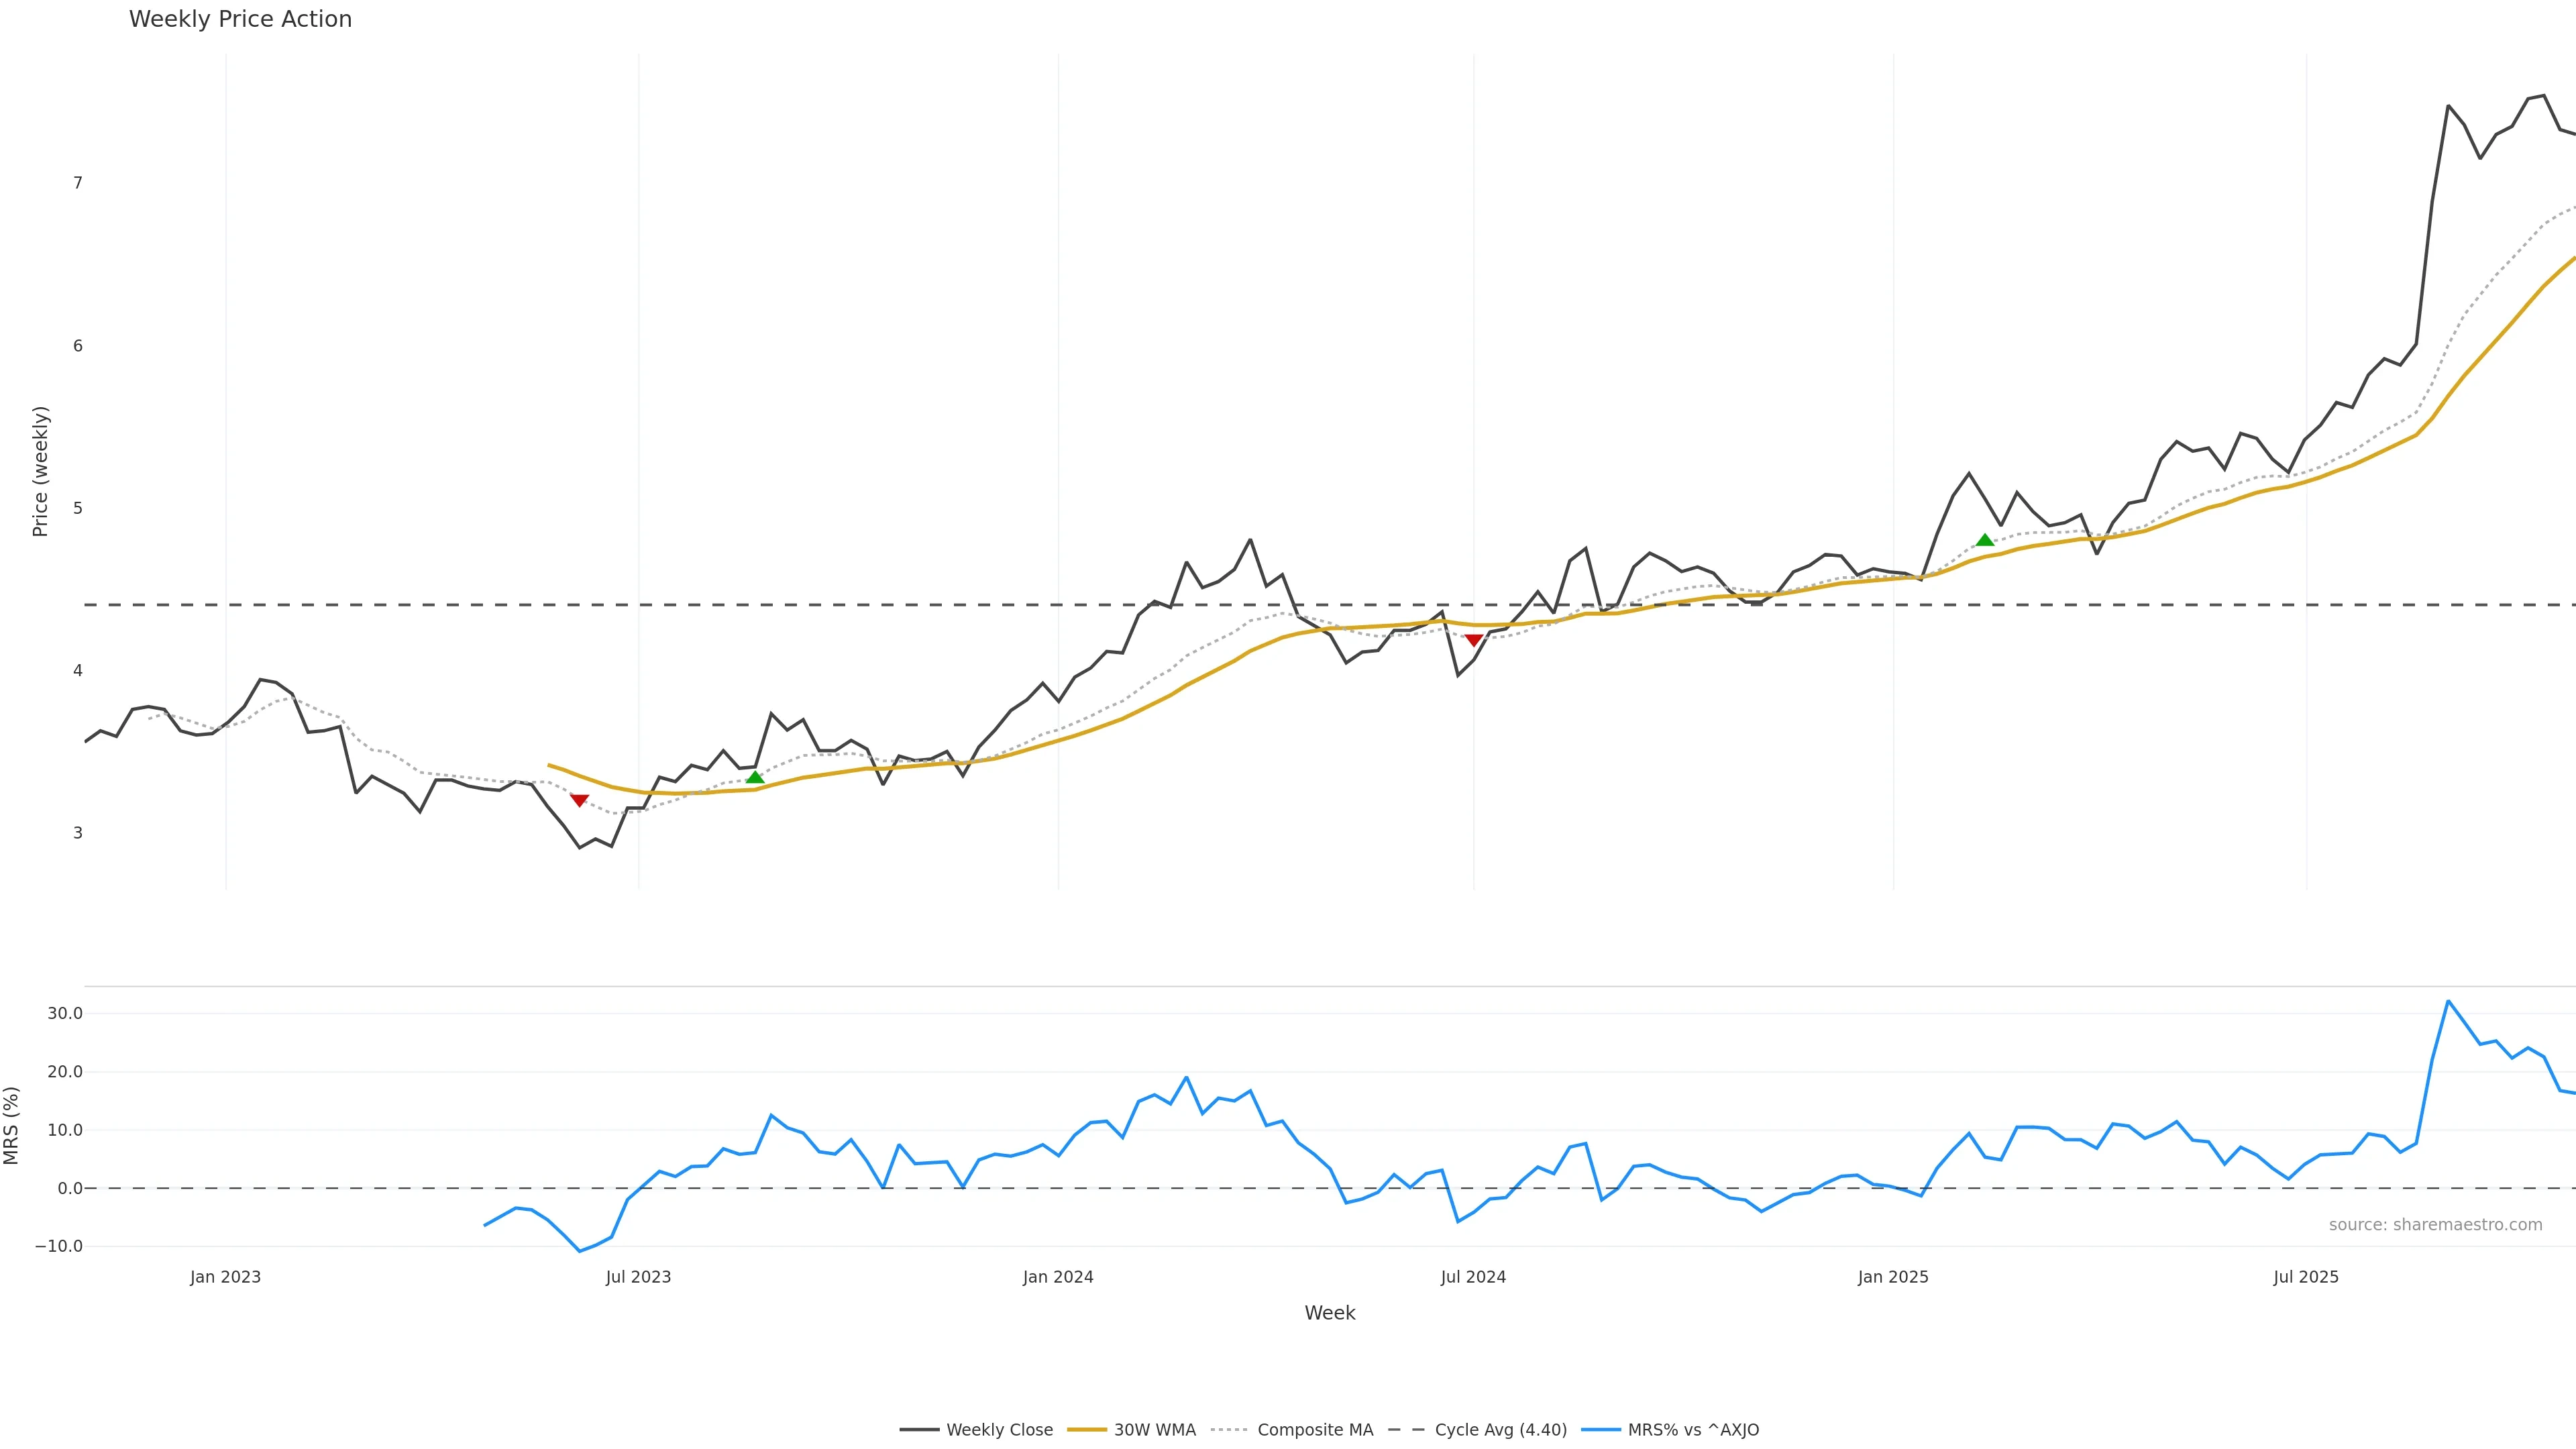The height and width of the screenshot is (1449, 2576).
Task: Click the MRS (%) y-axis title
Action: click(x=12, y=1125)
